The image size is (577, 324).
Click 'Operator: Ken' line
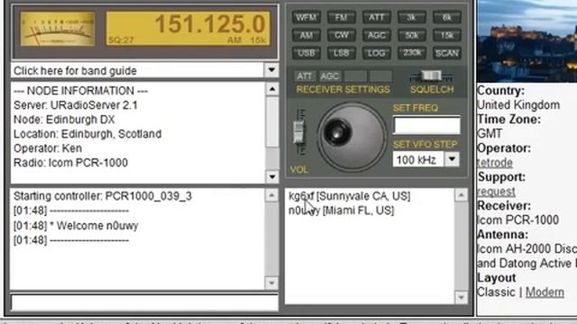(48, 148)
